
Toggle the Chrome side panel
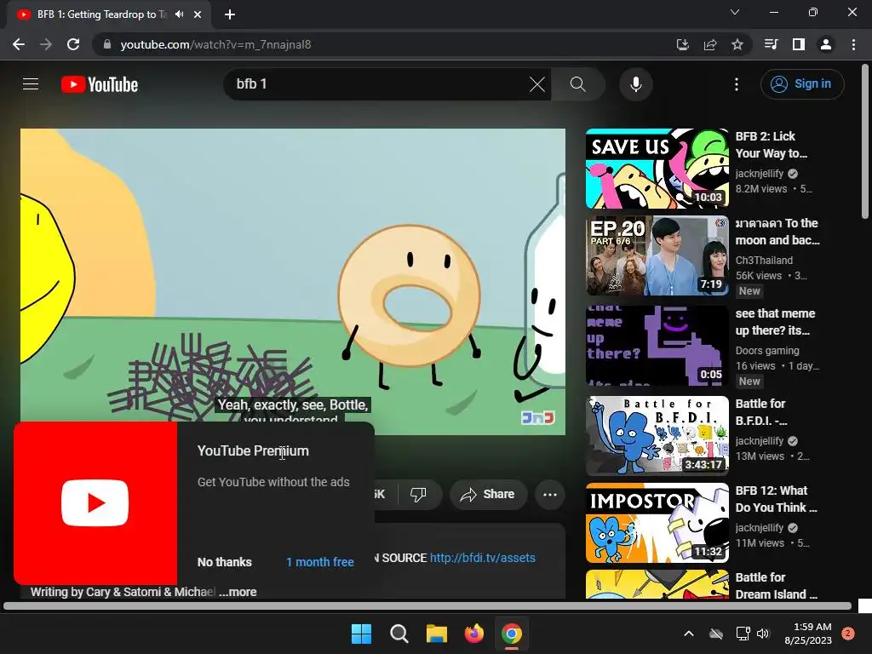coord(799,44)
